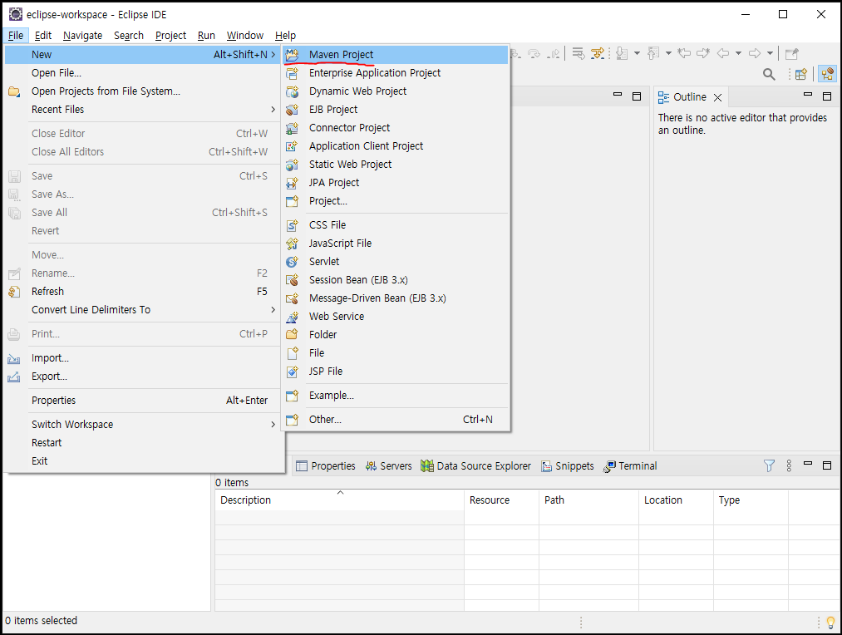Open the Next Annotation dropdown arrow
This screenshot has height=635, width=842.
637,53
